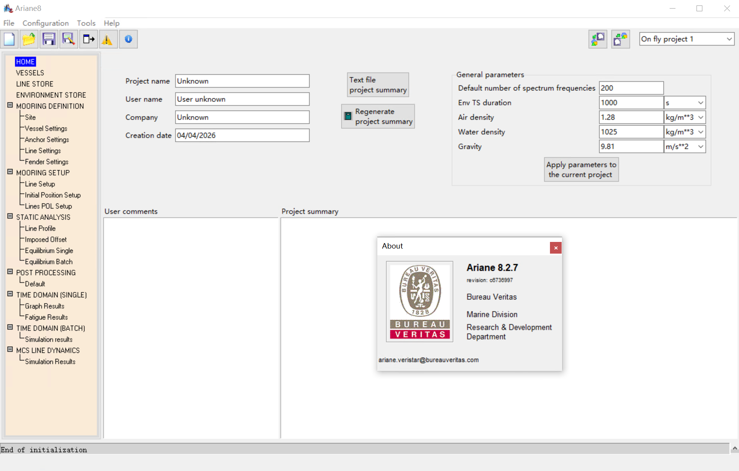The height and width of the screenshot is (471, 739).
Task: Collapse the STATIC ANALYSIS tree node
Action: click(x=10, y=216)
